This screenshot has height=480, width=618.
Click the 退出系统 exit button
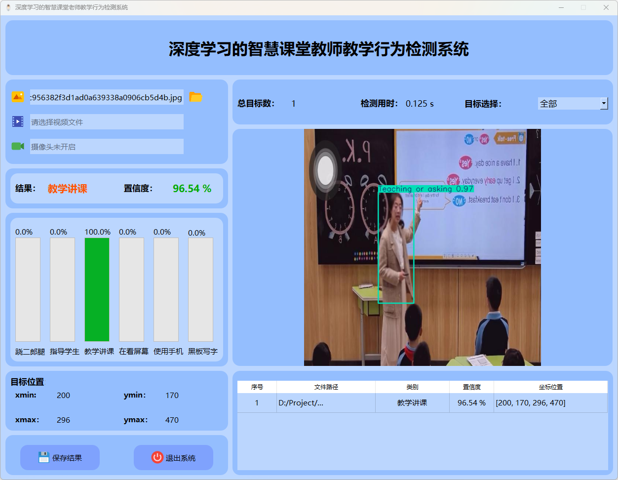(x=173, y=458)
